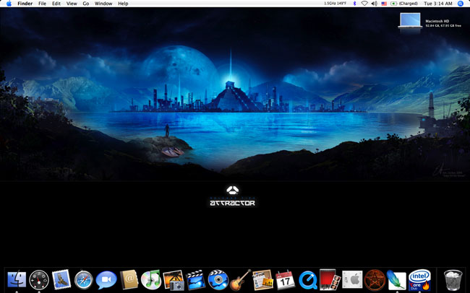Launch iTunes from the dock
Viewport: 470px width, 293px height.
(x=151, y=280)
